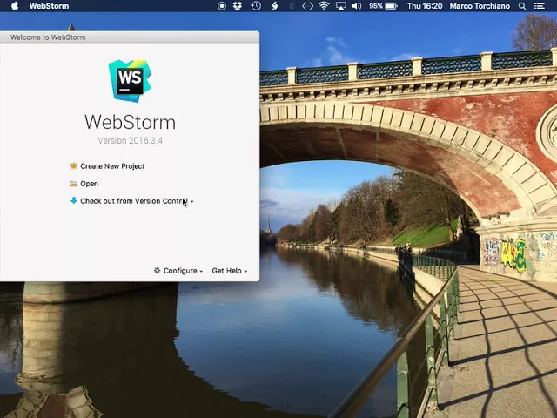Select the Open project link
Screen dimensions: 557x418
[89, 184]
